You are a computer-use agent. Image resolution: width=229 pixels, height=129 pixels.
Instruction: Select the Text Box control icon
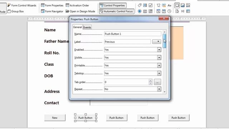[x=145, y=5]
